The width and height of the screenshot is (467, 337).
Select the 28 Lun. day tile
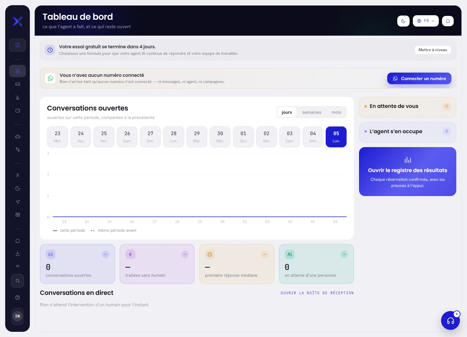click(174, 137)
